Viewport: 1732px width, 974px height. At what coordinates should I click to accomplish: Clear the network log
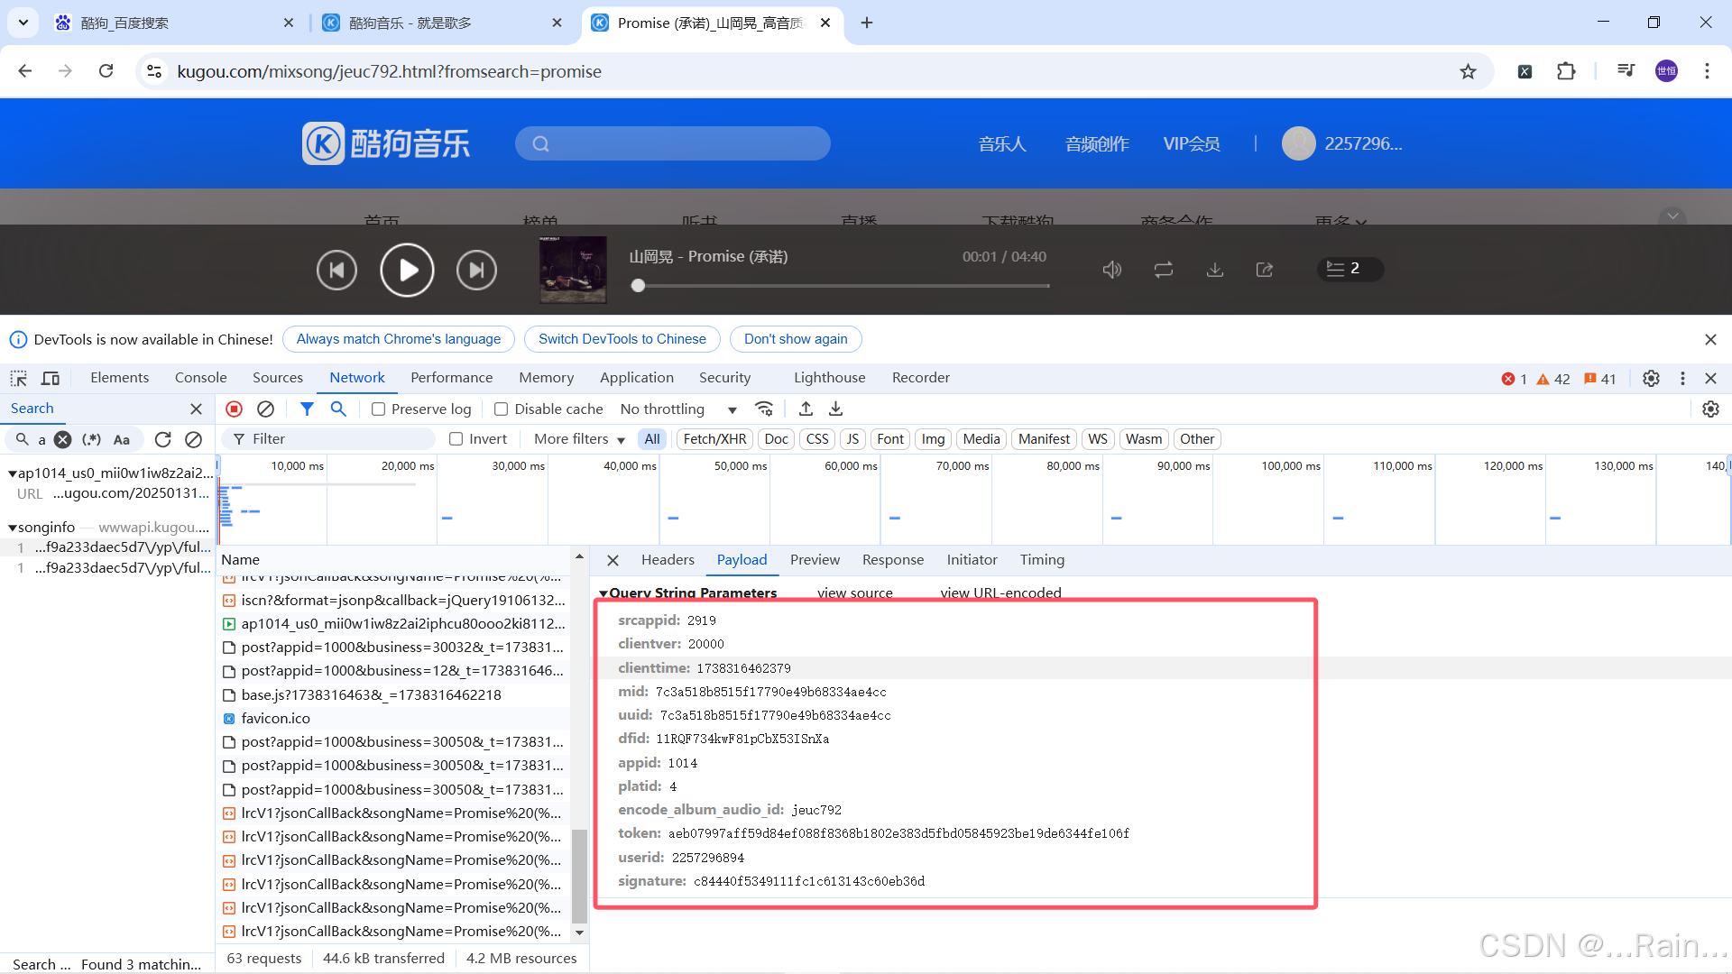click(265, 409)
